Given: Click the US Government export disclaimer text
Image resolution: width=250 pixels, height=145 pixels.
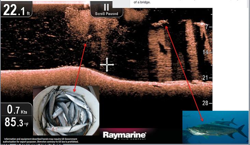Looking at the screenshot, I should coord(41,140).
